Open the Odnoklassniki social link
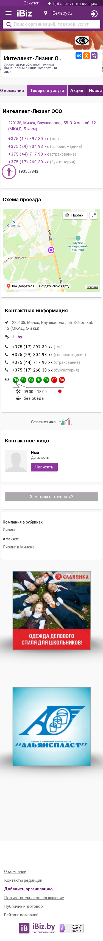The height and width of the screenshot is (941, 103). click(86, 56)
